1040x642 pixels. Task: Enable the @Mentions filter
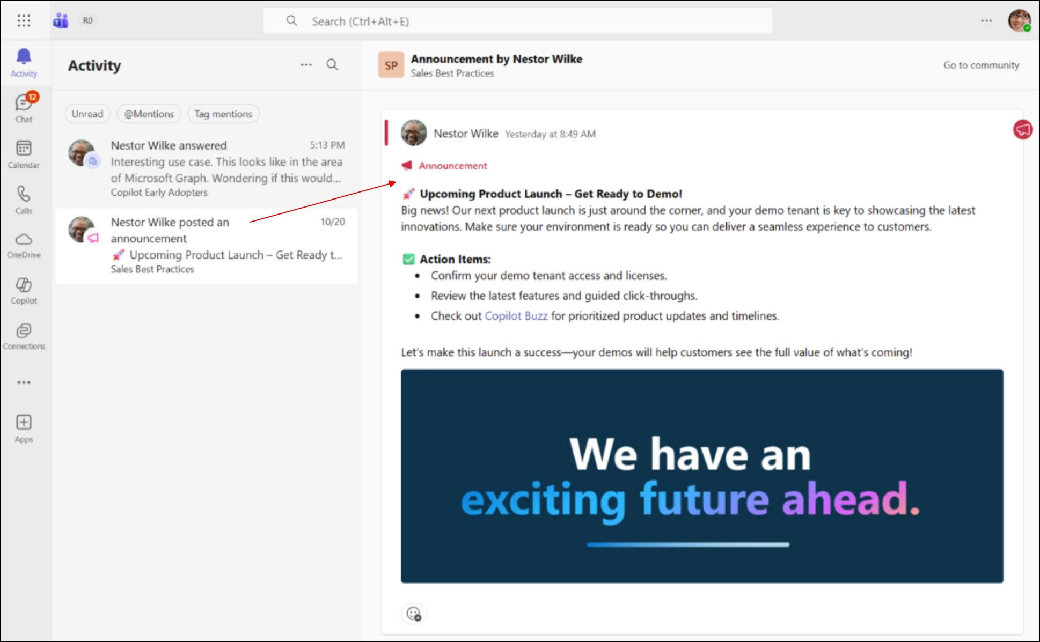coord(149,114)
